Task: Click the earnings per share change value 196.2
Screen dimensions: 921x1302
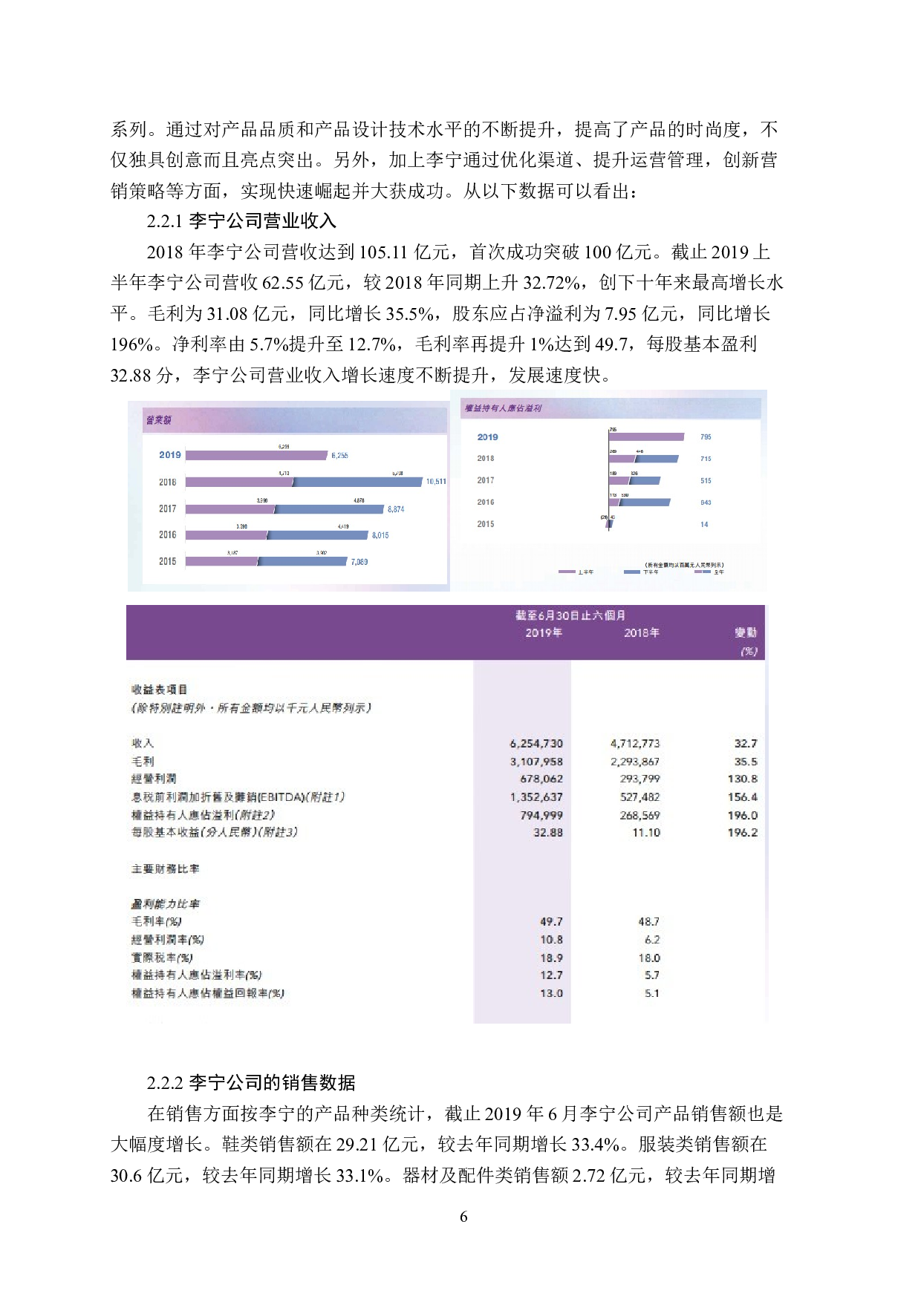Action: click(743, 833)
